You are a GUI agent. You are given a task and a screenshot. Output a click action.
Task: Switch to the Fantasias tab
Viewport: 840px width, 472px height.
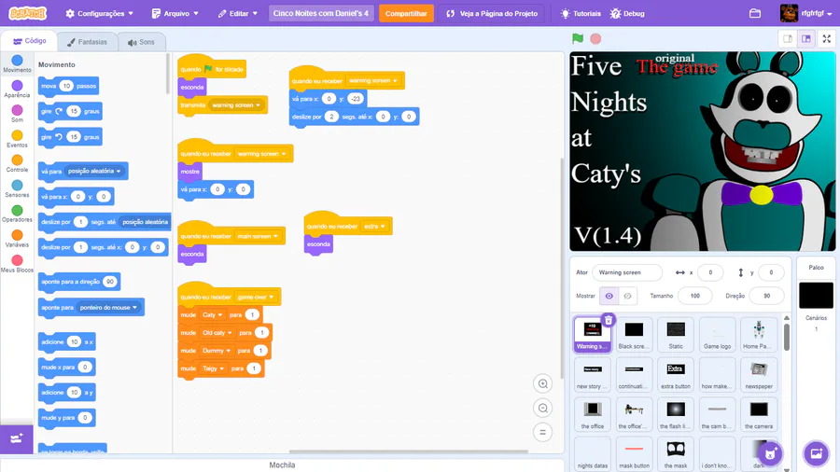[x=88, y=42]
